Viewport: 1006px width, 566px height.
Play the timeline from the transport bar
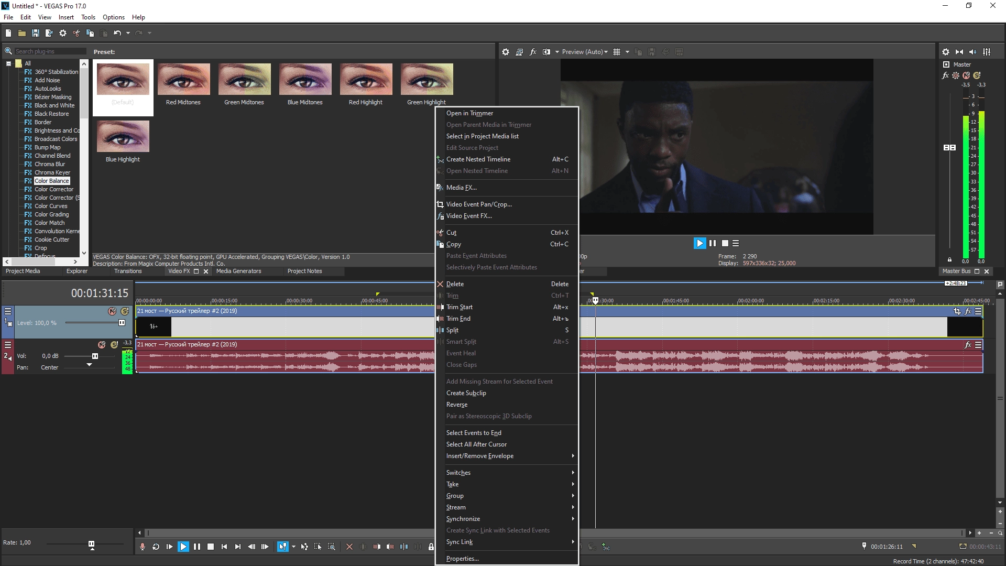click(183, 547)
